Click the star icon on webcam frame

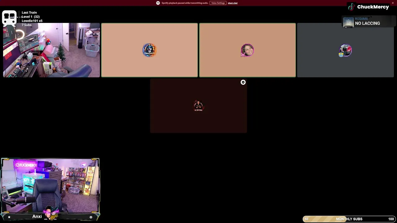tap(9, 217)
